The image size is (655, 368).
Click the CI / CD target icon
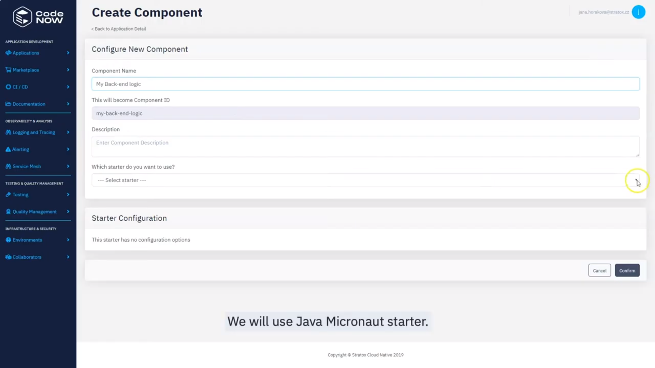click(x=8, y=87)
